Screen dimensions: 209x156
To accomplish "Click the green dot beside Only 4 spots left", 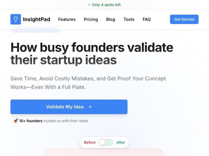I will pyautogui.click(x=89, y=5).
